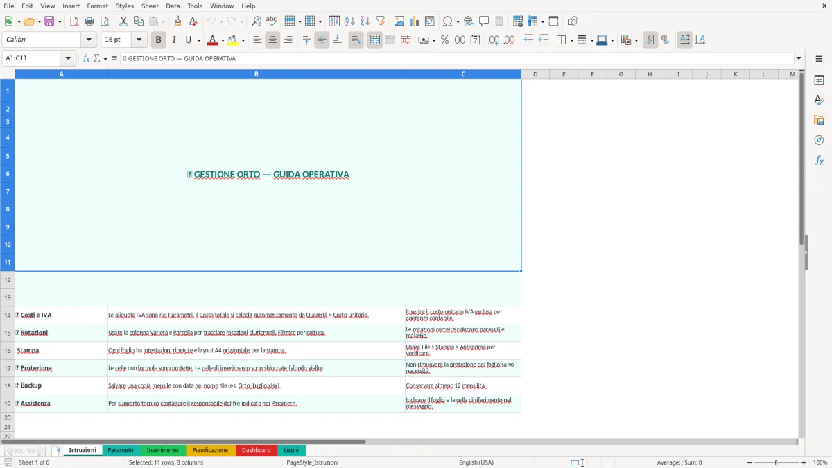832x468 pixels.
Task: Toggle wrap text
Action: [356, 40]
